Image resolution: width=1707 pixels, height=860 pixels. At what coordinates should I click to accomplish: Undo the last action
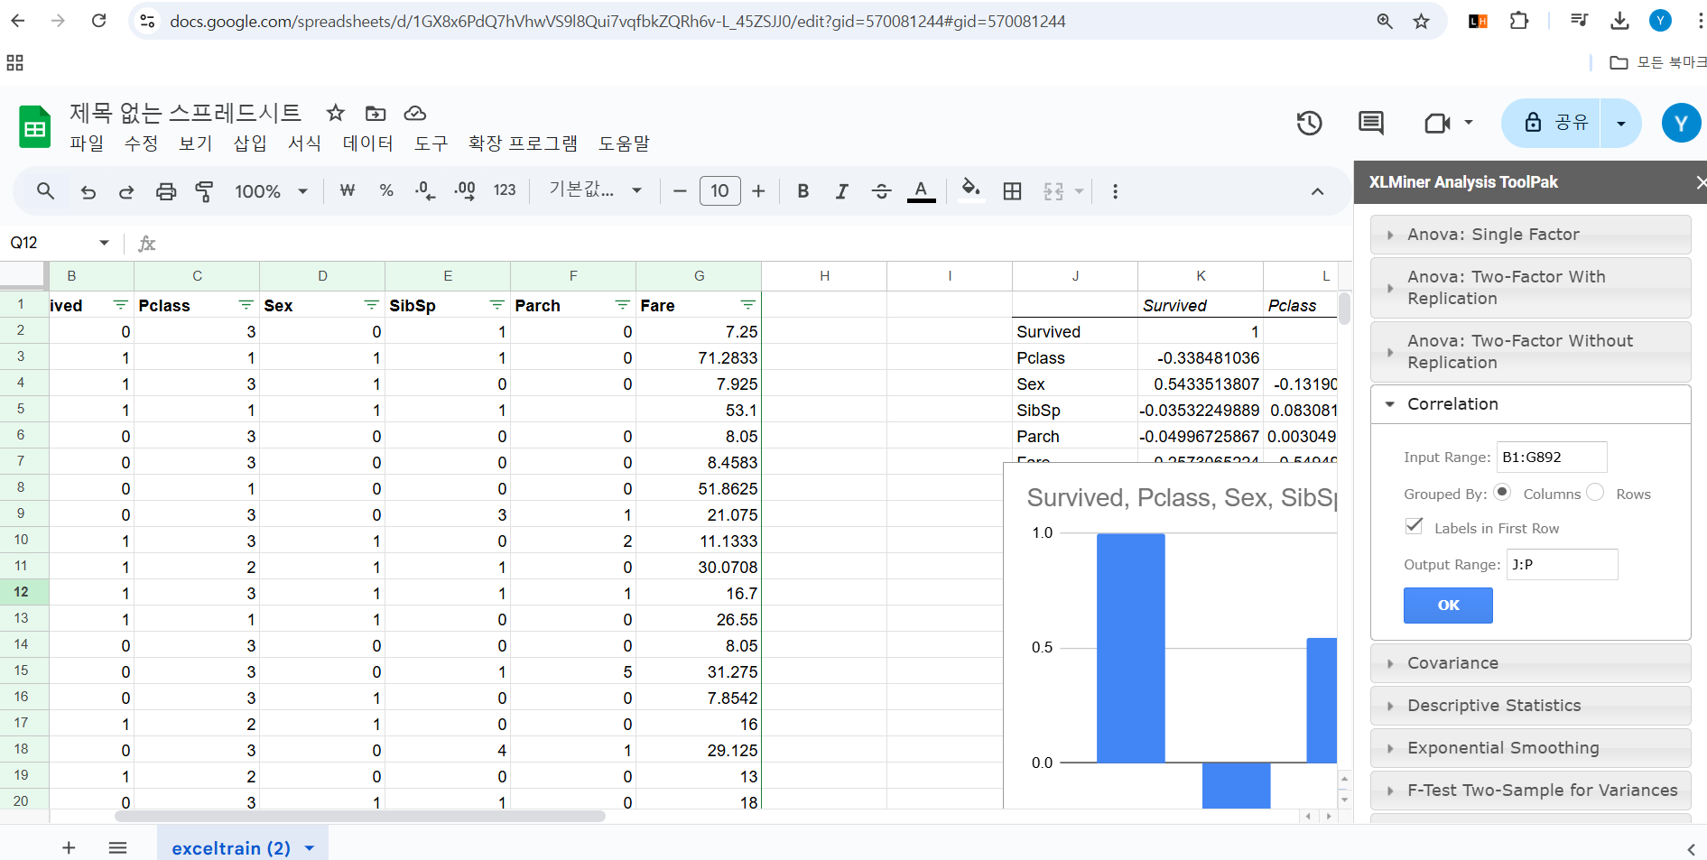(88, 191)
